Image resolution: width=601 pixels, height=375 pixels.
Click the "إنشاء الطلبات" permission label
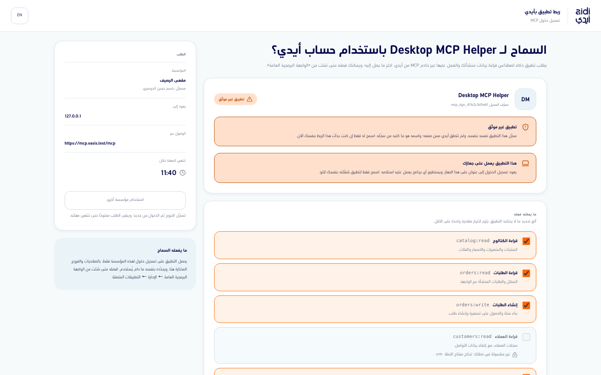(x=505, y=305)
